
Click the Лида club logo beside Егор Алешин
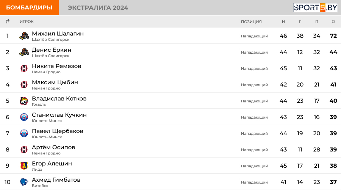24,166
